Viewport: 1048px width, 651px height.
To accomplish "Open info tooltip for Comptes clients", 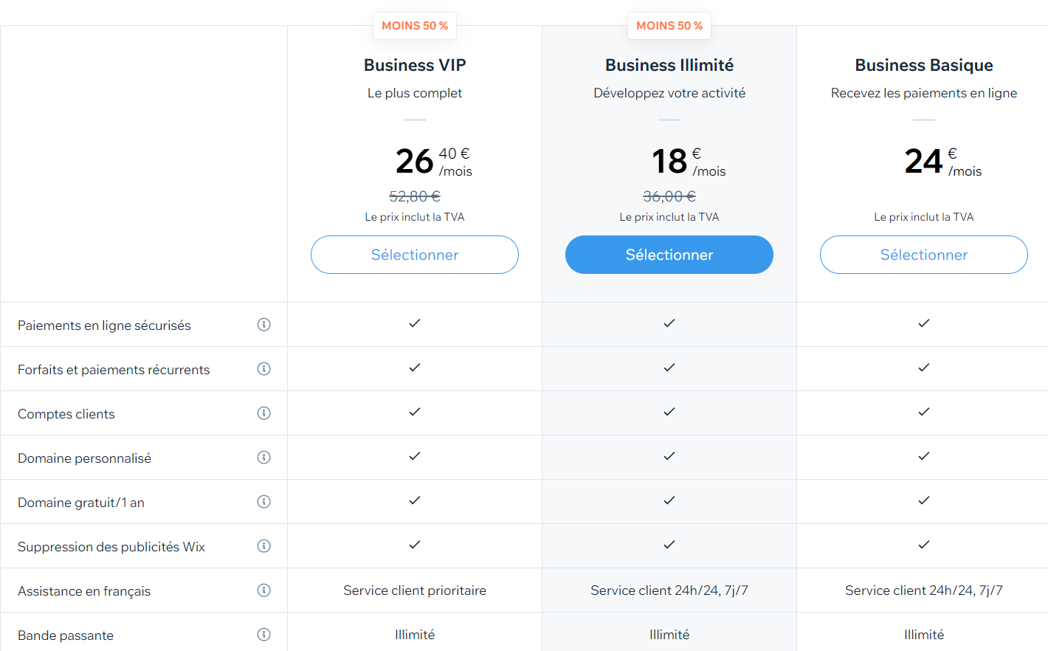I will 263,413.
